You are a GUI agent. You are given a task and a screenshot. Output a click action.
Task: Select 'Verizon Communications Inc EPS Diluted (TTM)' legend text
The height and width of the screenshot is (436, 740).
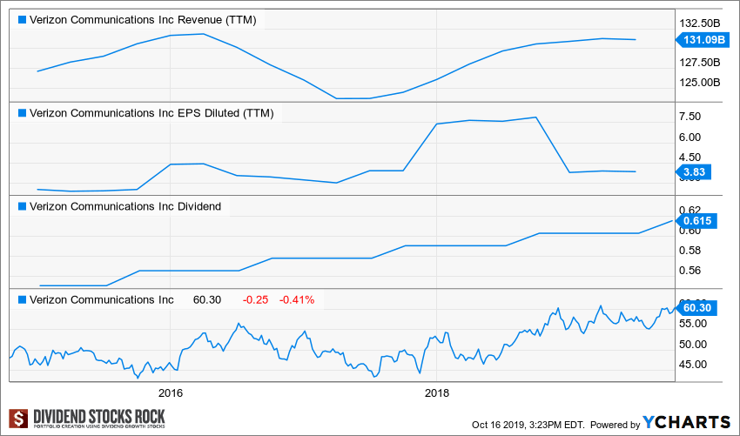151,113
